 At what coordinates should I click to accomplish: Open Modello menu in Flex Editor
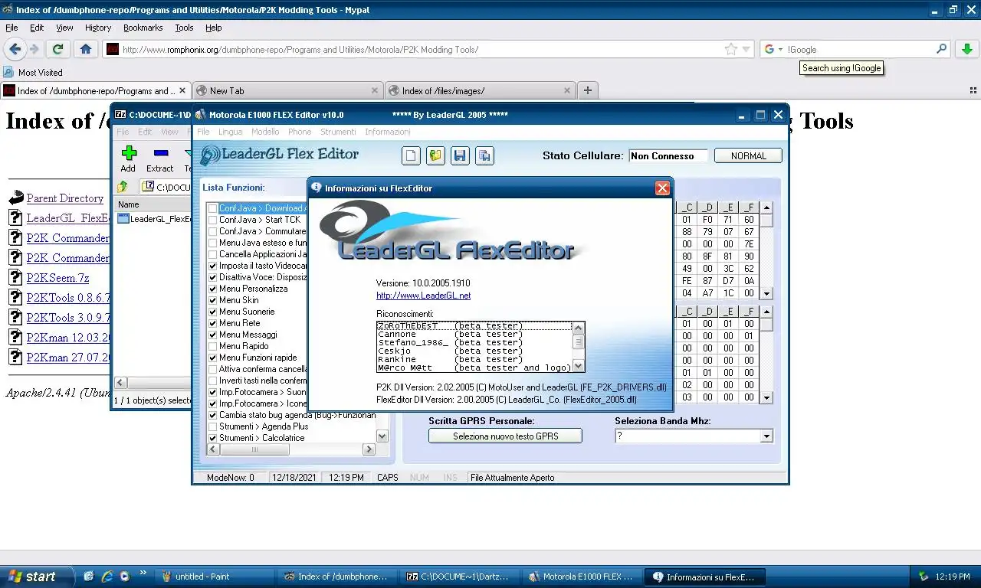click(265, 132)
